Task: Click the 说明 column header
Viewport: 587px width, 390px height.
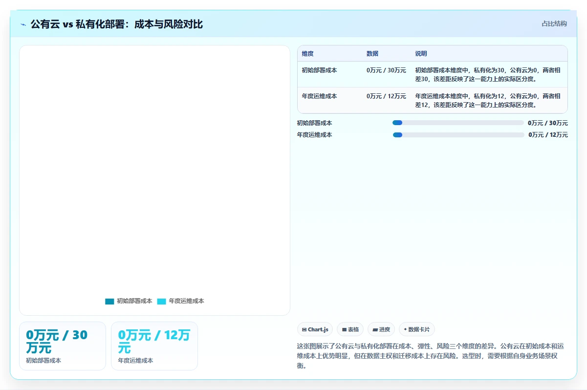Action: [x=421, y=53]
